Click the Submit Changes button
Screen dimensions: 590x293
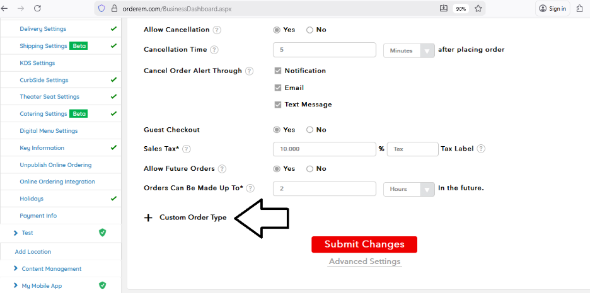pyautogui.click(x=364, y=244)
